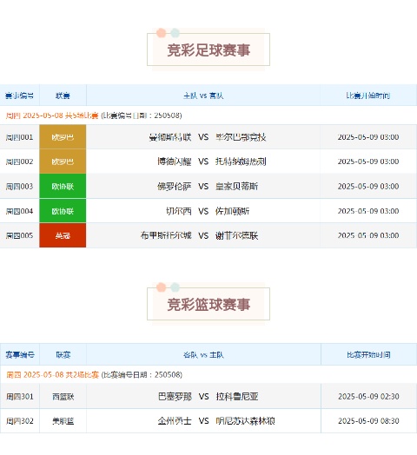Select the 曼彻斯特联 team name

(x=170, y=137)
